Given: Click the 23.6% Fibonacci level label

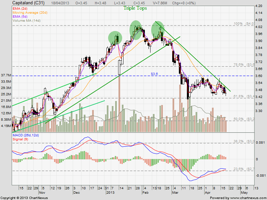Looking at the screenshot, I should pyautogui.click(x=244, y=169).
